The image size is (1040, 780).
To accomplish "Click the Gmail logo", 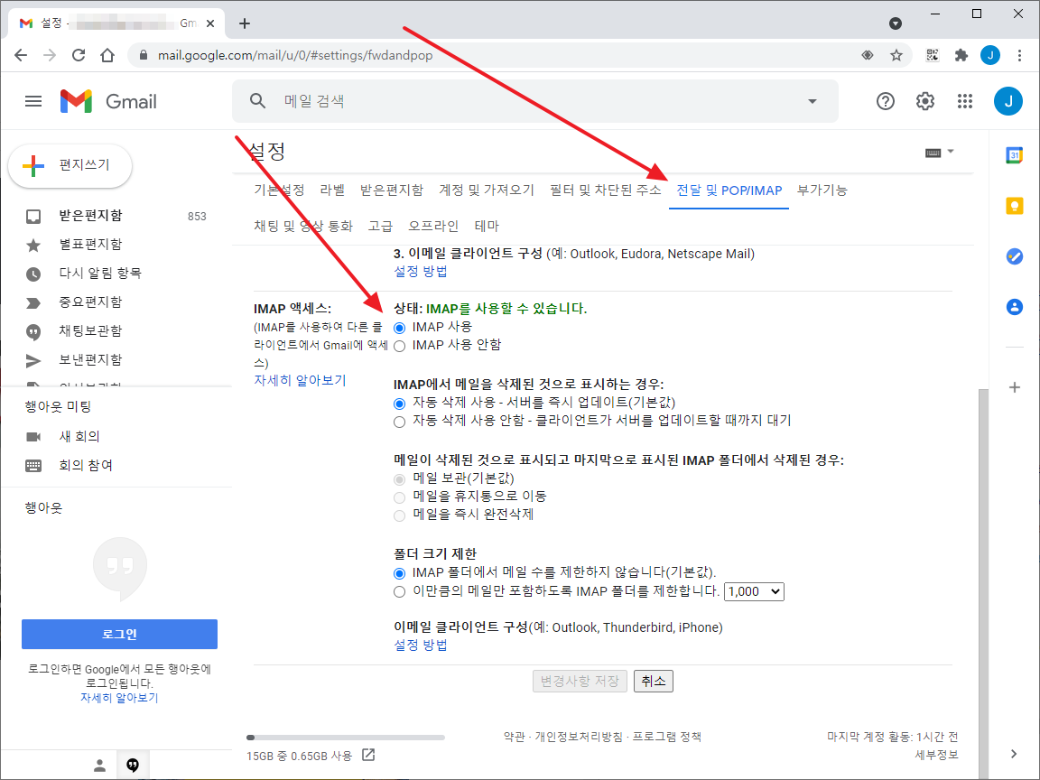I will tap(108, 101).
